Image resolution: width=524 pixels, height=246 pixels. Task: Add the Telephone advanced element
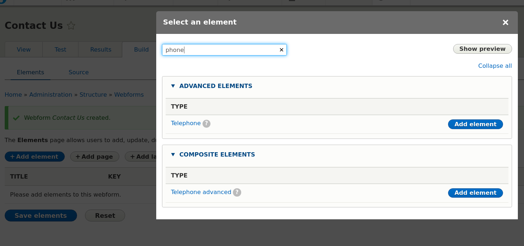(x=475, y=193)
